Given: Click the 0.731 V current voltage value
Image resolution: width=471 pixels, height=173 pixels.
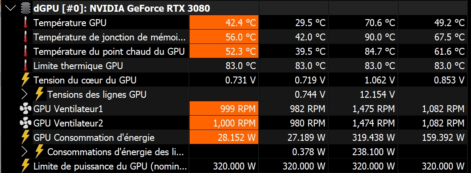Looking at the screenshot, I should (x=241, y=80).
